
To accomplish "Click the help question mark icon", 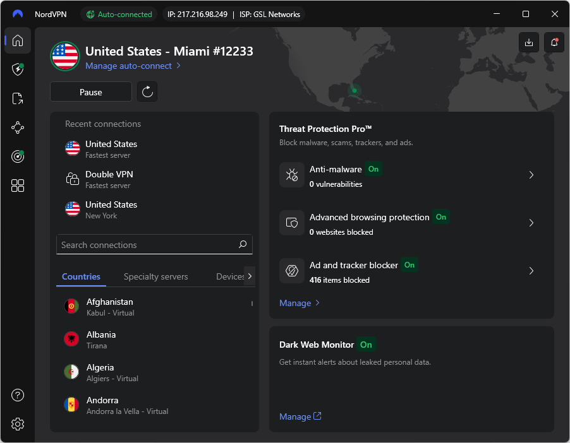I will 17,394.
